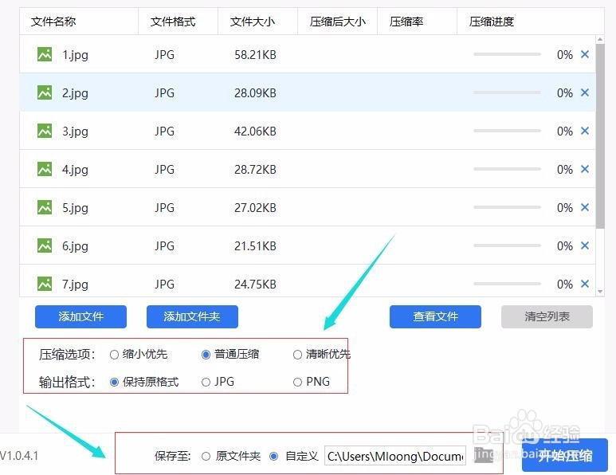Click the image icon beside 4.jpg
616x475 pixels.
45,169
